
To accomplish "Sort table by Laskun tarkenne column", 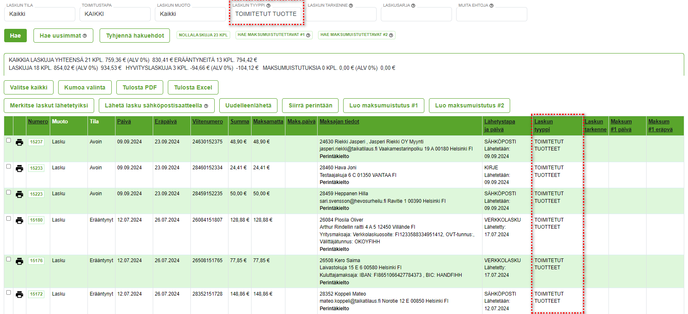I will tap(596, 125).
